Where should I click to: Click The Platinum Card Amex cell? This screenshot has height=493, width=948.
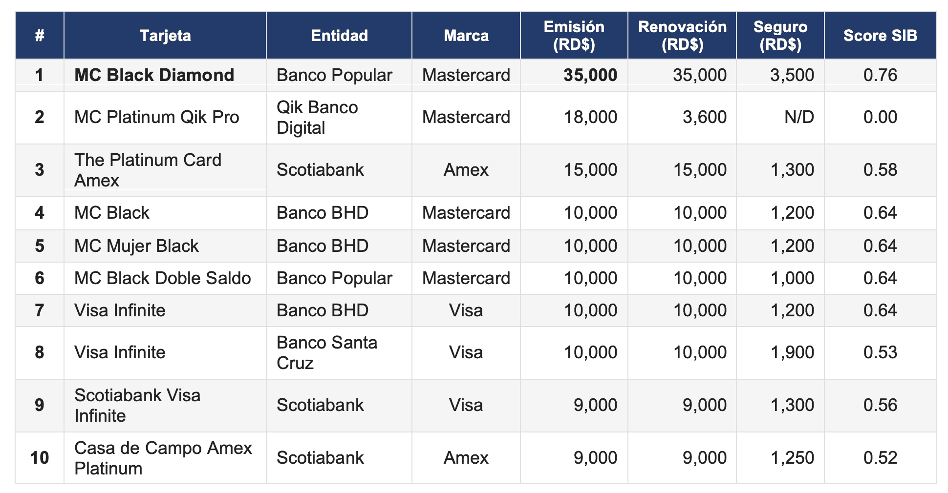[148, 170]
